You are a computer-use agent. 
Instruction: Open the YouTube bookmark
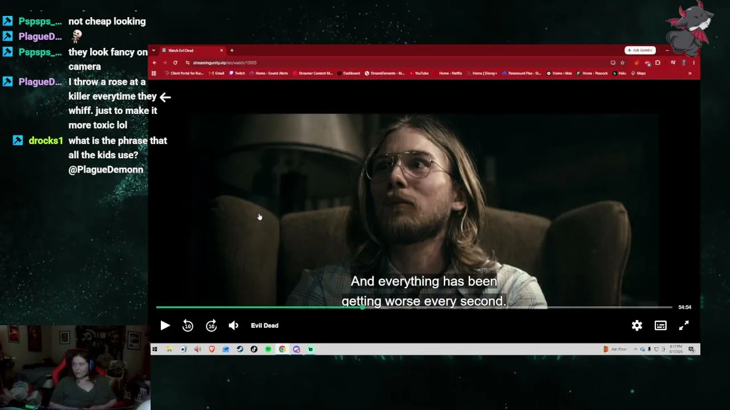[419, 73]
